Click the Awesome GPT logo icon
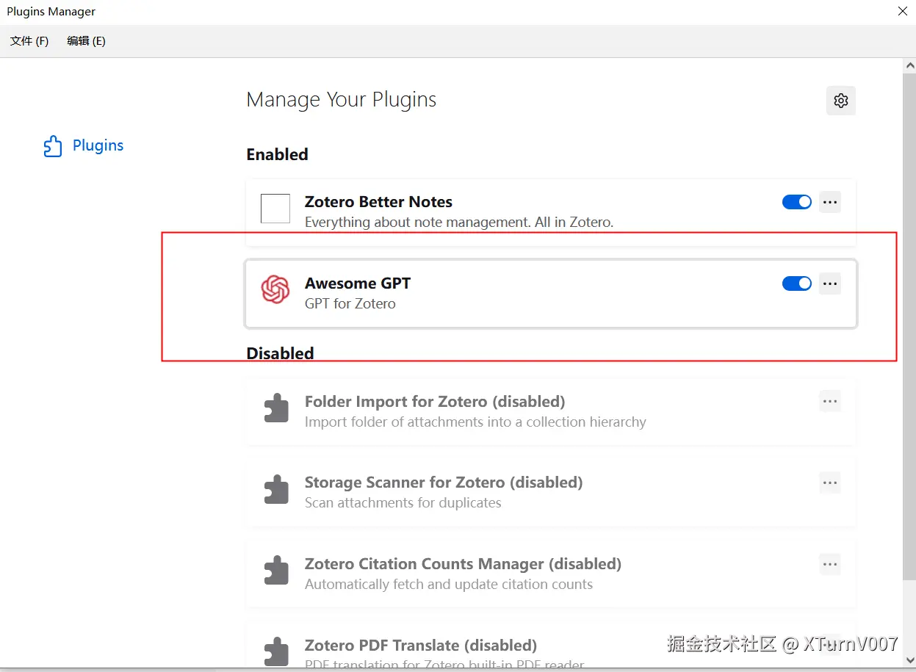 (x=275, y=289)
